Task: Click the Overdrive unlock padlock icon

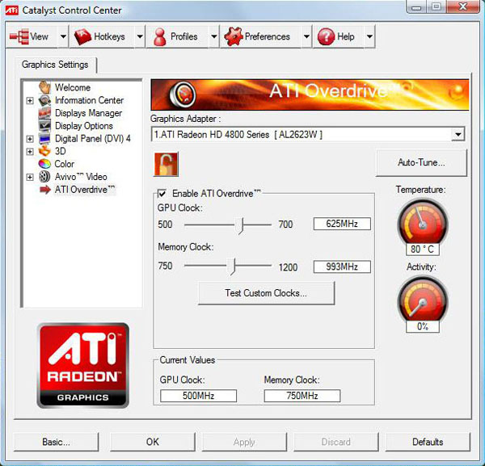Action: [x=166, y=164]
